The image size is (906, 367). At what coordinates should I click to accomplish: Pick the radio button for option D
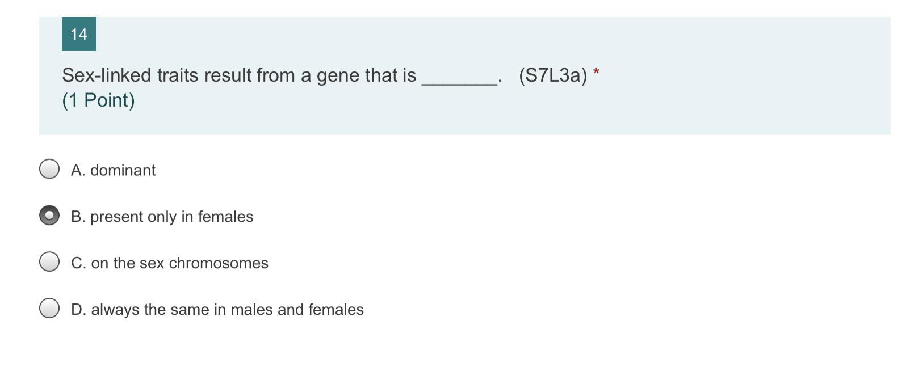coord(49,308)
